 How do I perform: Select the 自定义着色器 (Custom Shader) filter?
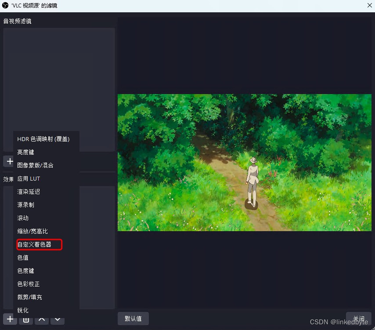[x=33, y=244]
